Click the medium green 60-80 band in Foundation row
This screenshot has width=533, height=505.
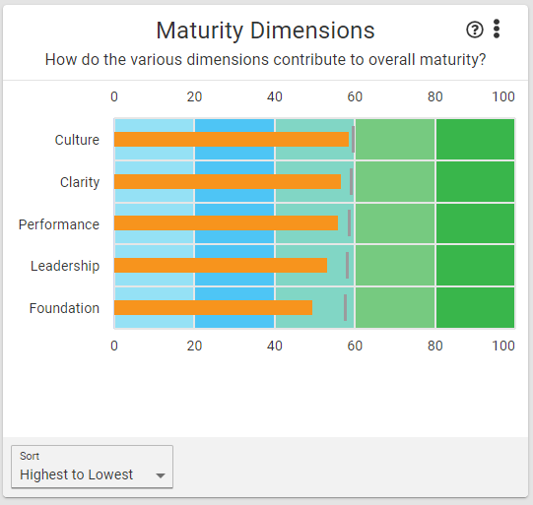coord(395,308)
